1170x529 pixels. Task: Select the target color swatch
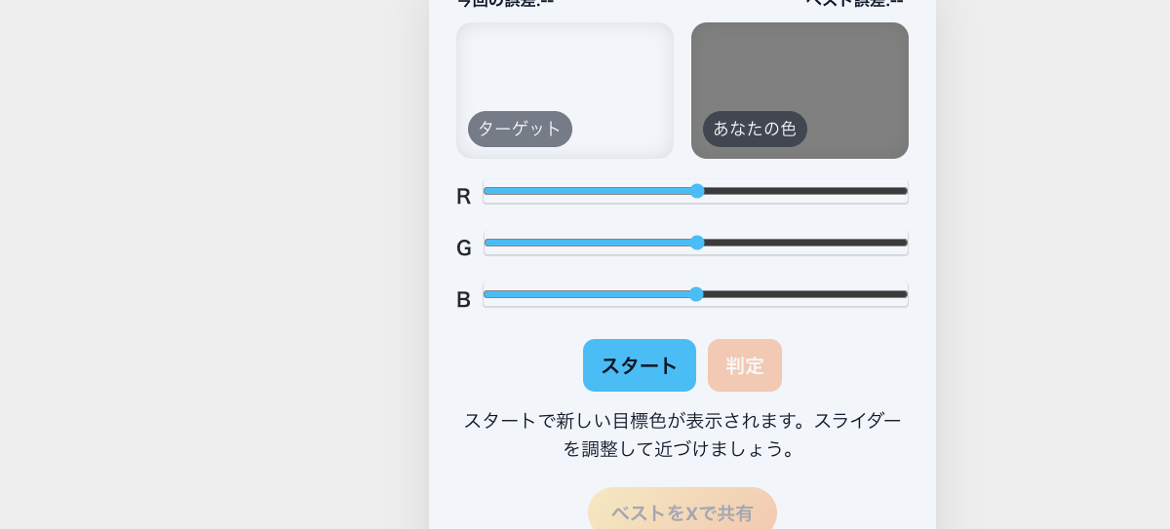565,91
